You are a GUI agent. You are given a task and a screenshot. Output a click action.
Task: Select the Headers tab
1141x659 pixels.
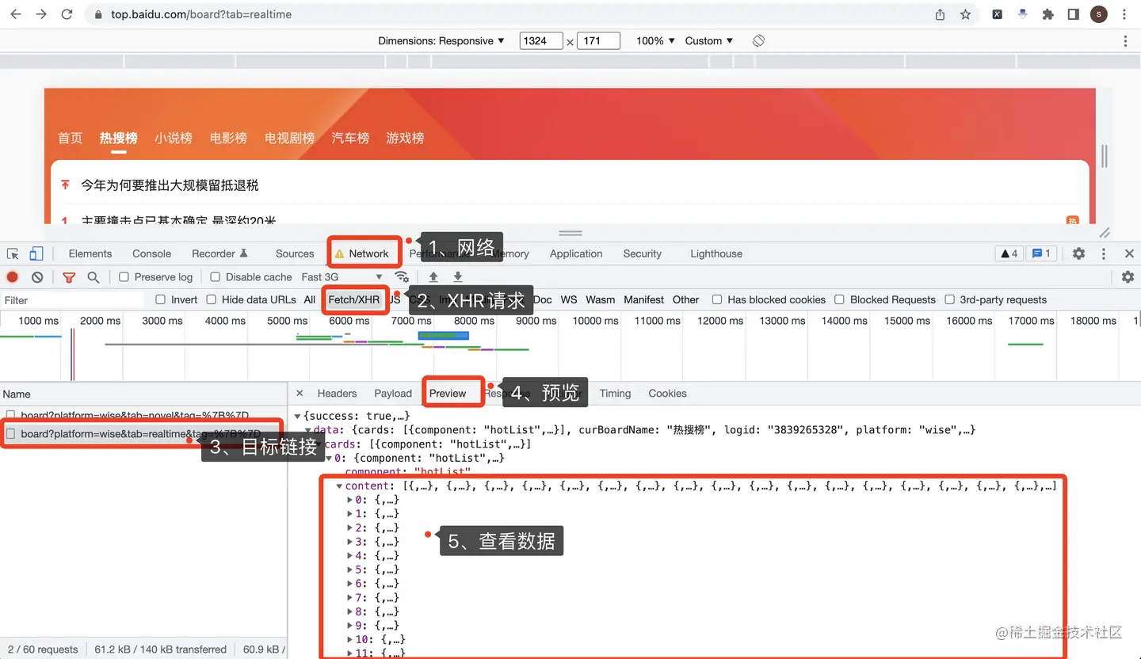(x=337, y=393)
